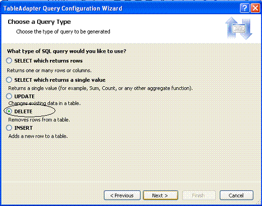The width and height of the screenshot is (262, 206).
Task: Proceed with the Next button
Action: 160,195
